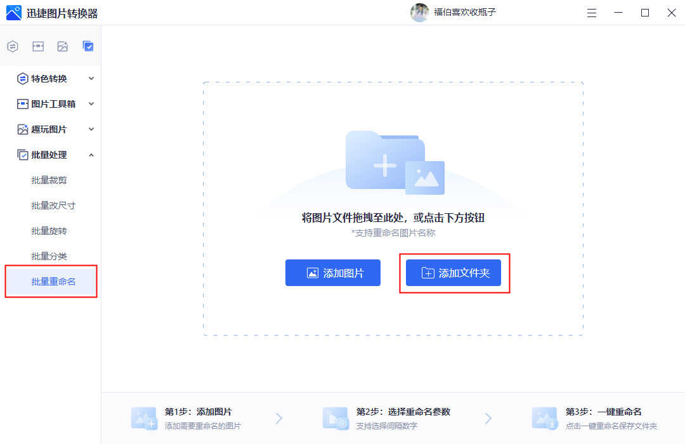Collapse the 批量处理 section chevron
Screen dimensions: 685x444
91,155
